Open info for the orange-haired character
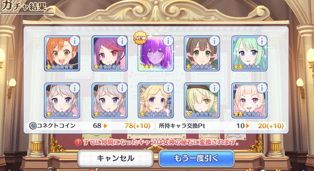 pos(75,41)
